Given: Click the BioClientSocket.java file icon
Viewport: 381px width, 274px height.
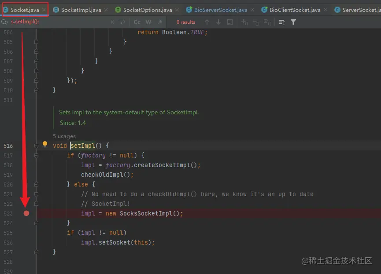Looking at the screenshot, I should (x=264, y=10).
